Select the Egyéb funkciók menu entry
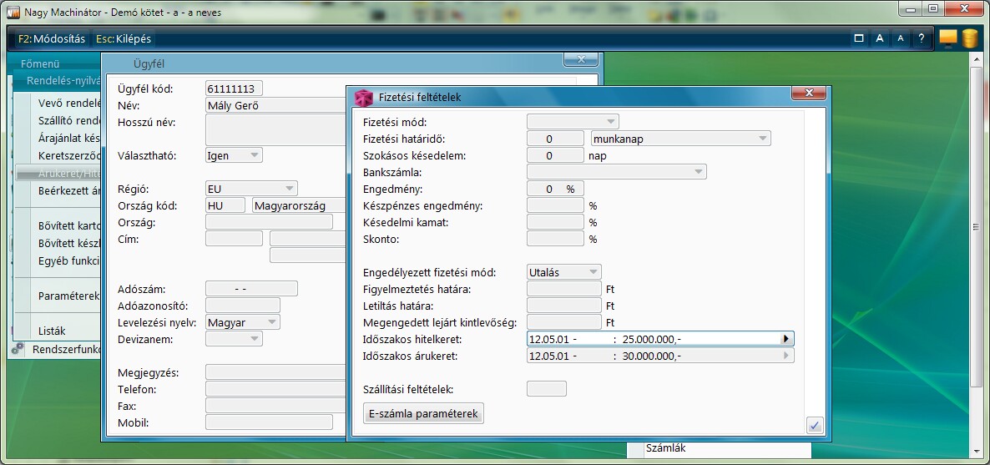Viewport: 990px width, 465px height. click(x=68, y=261)
